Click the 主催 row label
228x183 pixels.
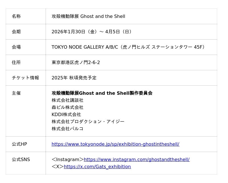click(16, 93)
